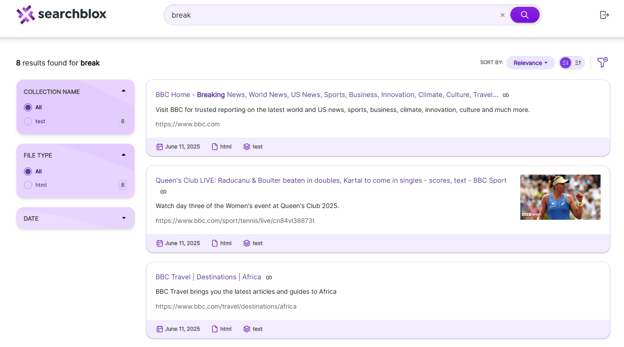This screenshot has width=624, height=347.
Task: Click the tennis live URL text
Action: click(235, 221)
